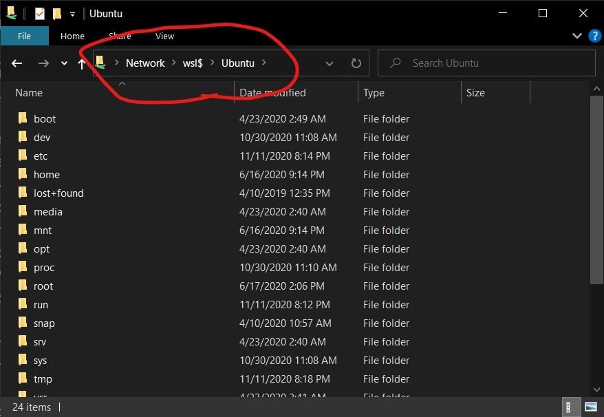Select the media folder icon
The image size is (604, 417).
point(23,211)
